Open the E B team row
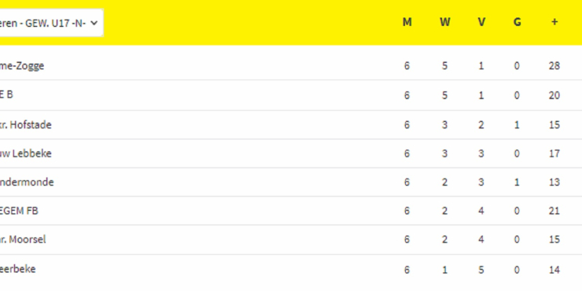This screenshot has height=291, width=582. [291, 95]
